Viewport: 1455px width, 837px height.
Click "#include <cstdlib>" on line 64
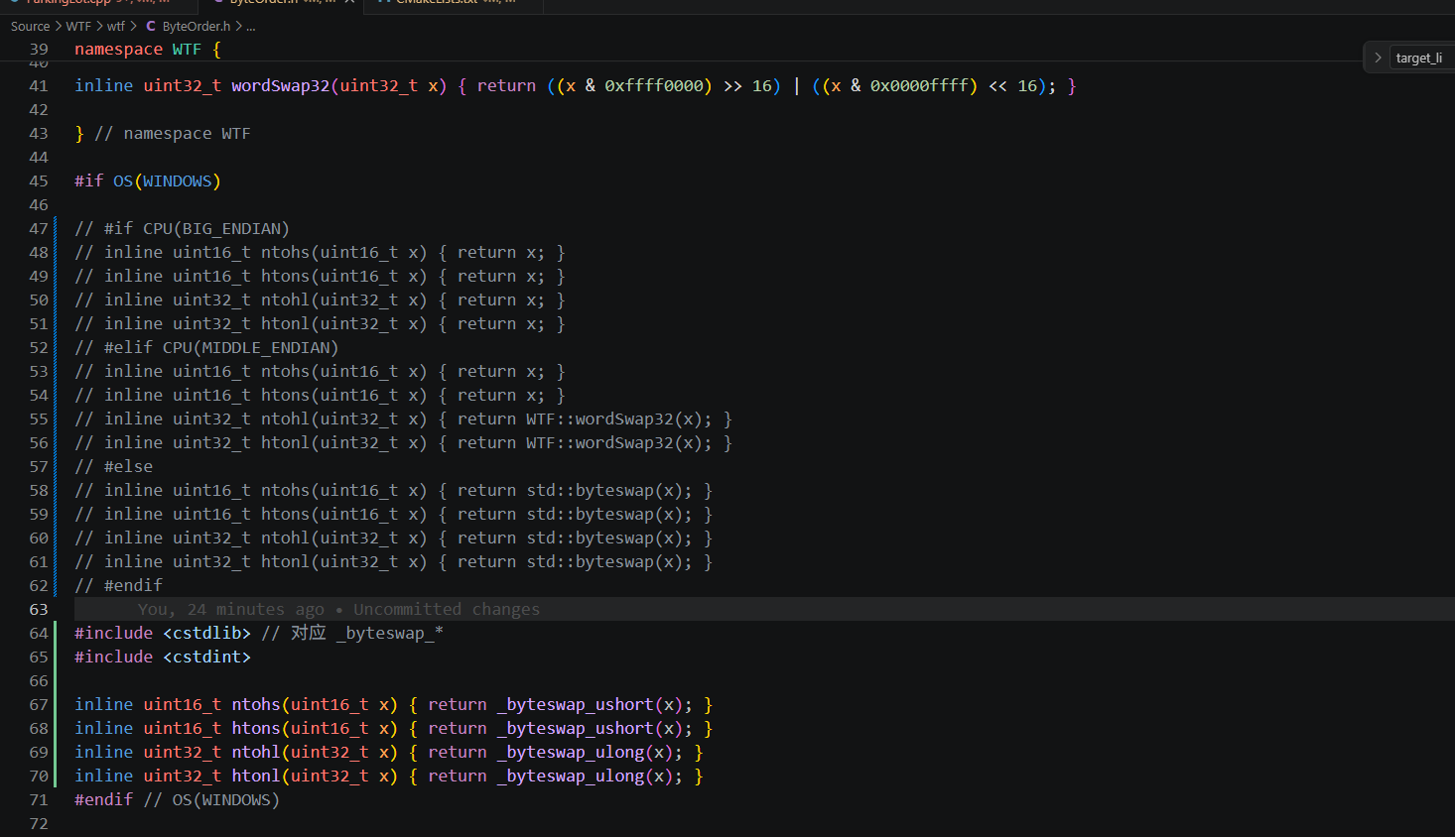point(163,634)
